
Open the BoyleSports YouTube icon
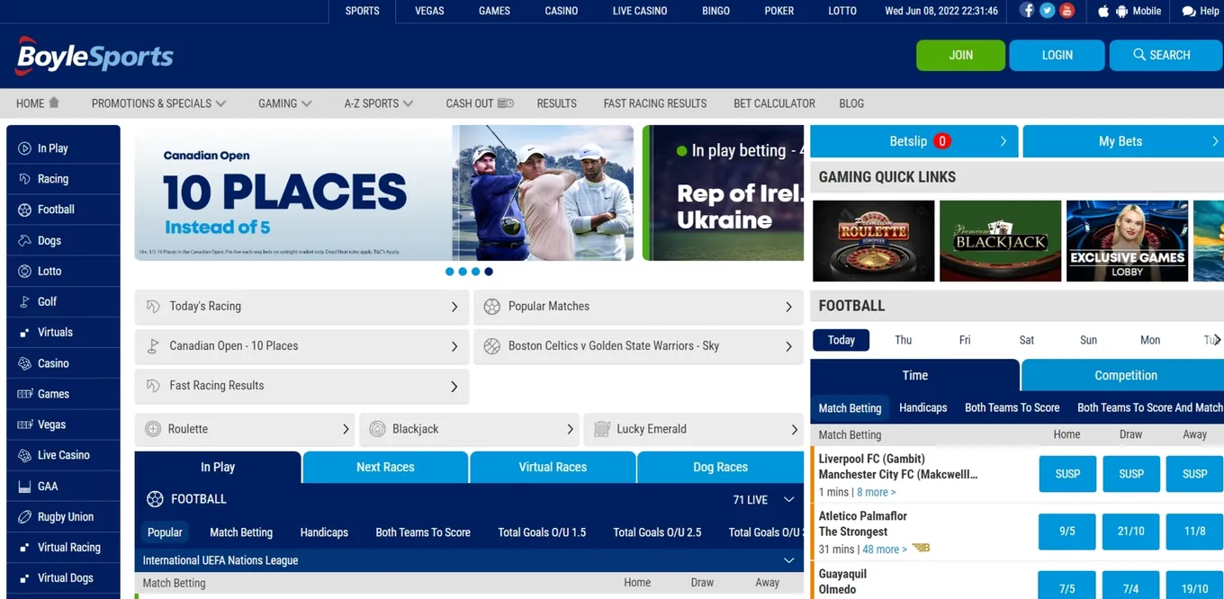click(x=1066, y=11)
